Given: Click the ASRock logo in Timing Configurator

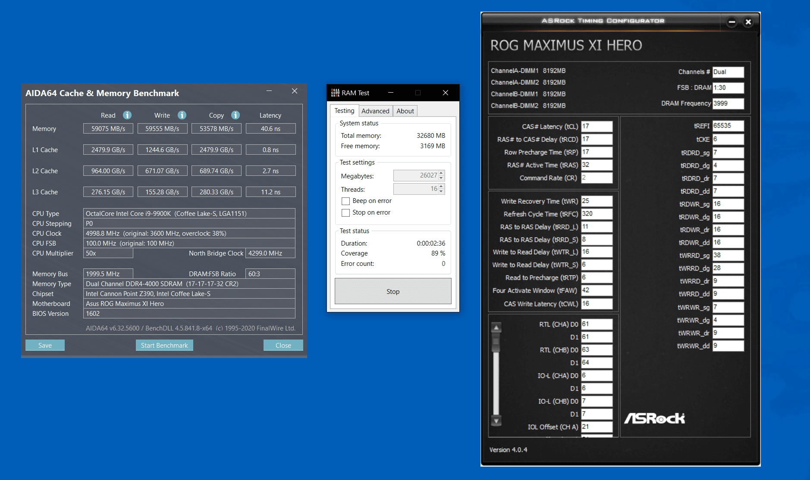Looking at the screenshot, I should point(654,418).
